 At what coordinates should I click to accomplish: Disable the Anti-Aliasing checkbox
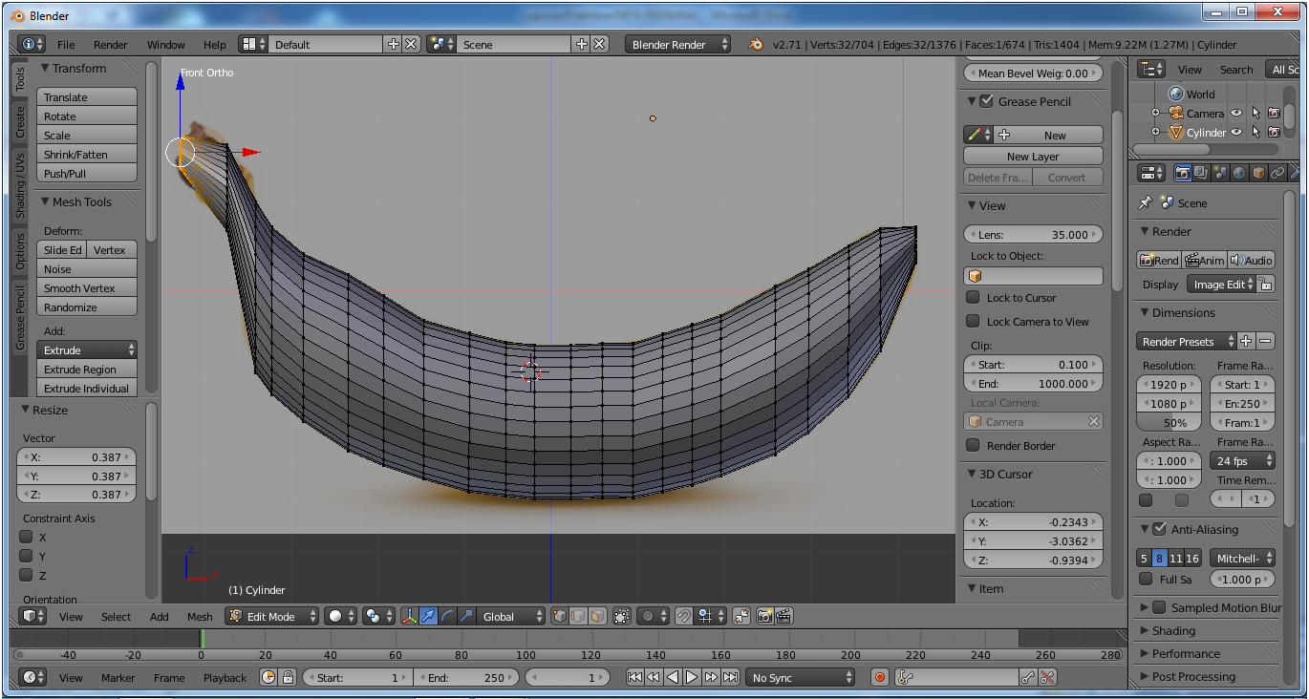pyautogui.click(x=1159, y=529)
